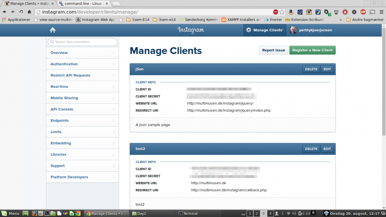Click the red hand stop extension icon

(345, 12)
